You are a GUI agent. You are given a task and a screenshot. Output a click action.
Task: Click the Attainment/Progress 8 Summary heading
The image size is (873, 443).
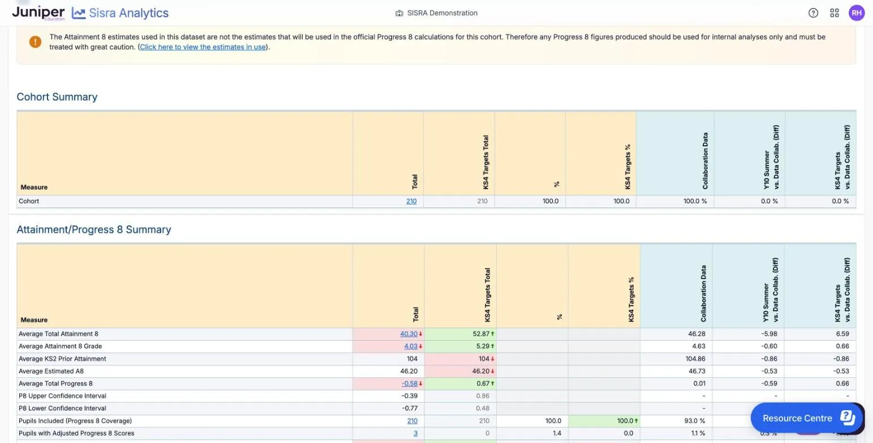[94, 229]
